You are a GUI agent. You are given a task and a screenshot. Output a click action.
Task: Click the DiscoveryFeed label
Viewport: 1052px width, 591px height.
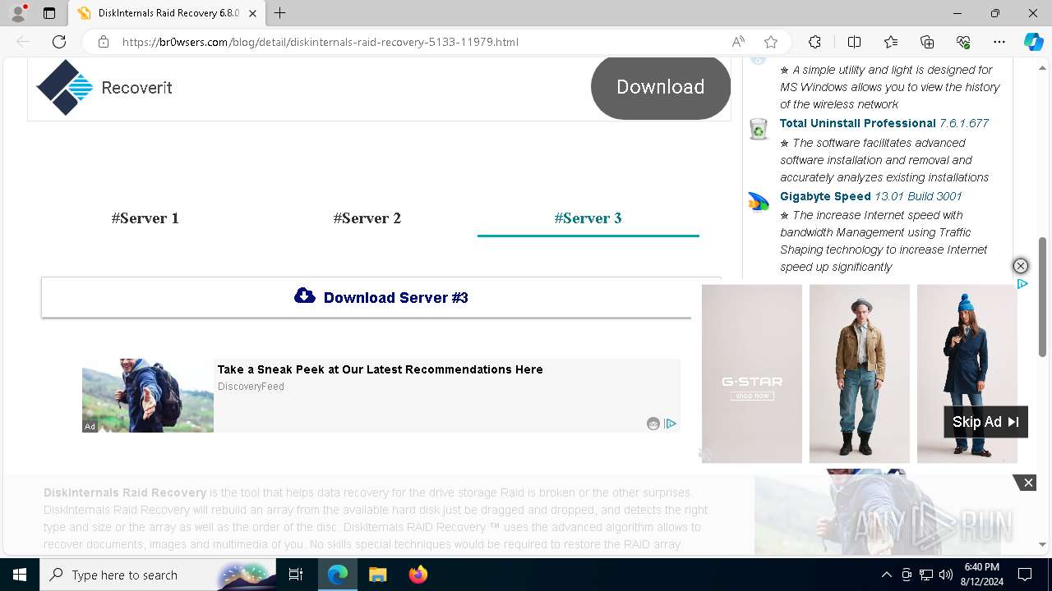click(x=251, y=387)
